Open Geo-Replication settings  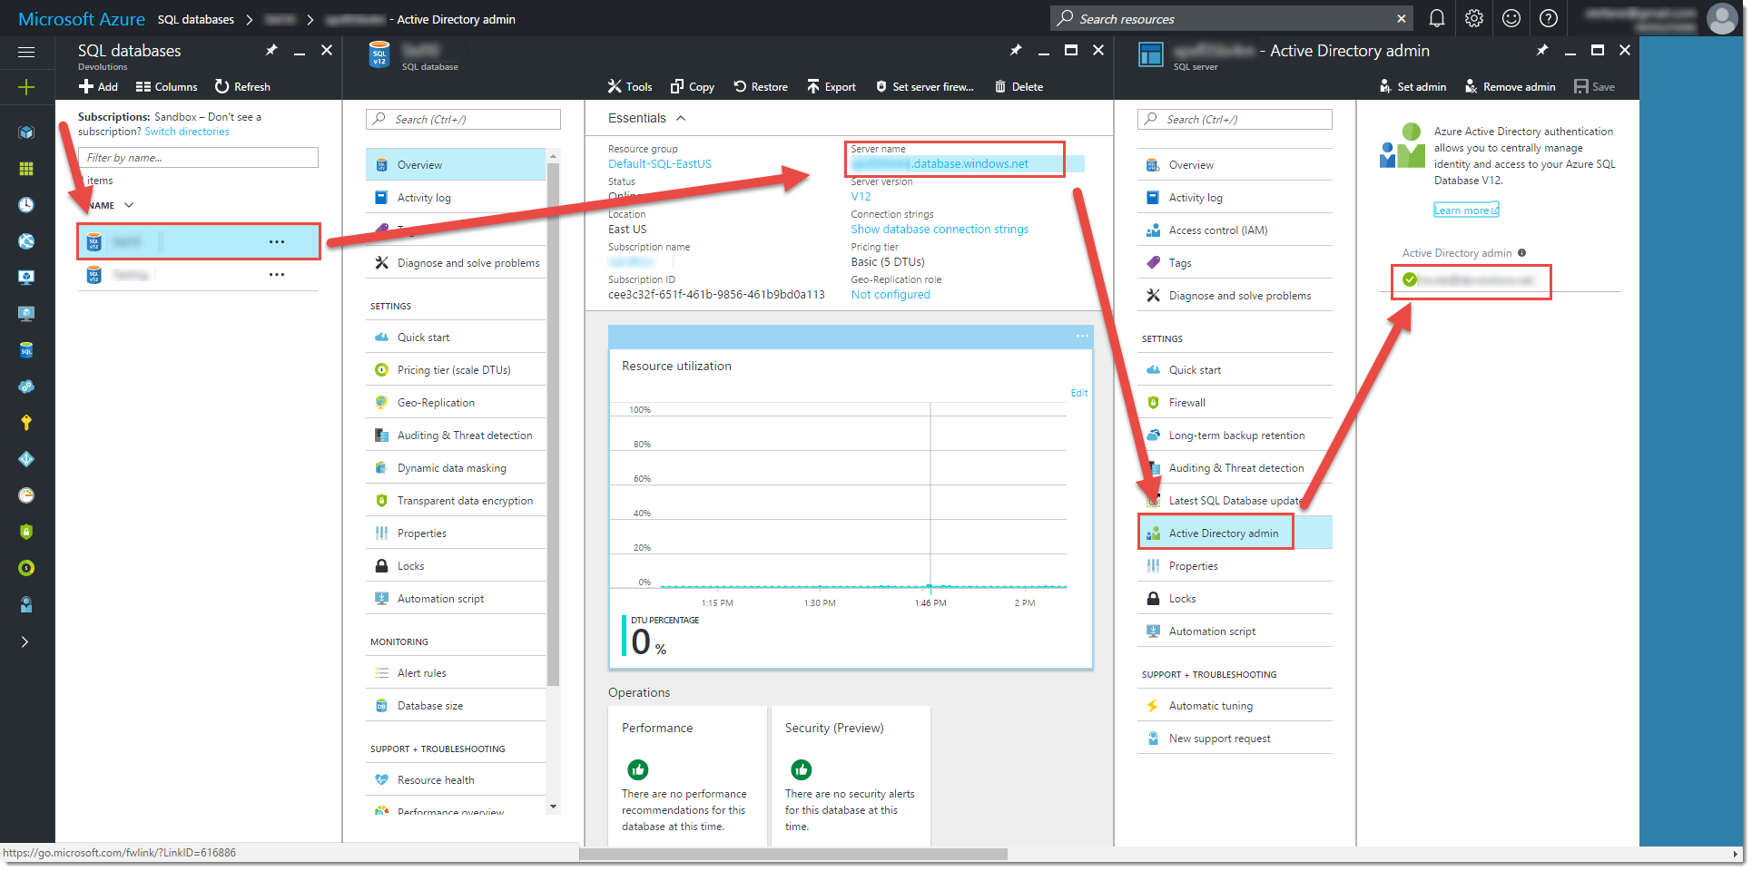pos(456,403)
